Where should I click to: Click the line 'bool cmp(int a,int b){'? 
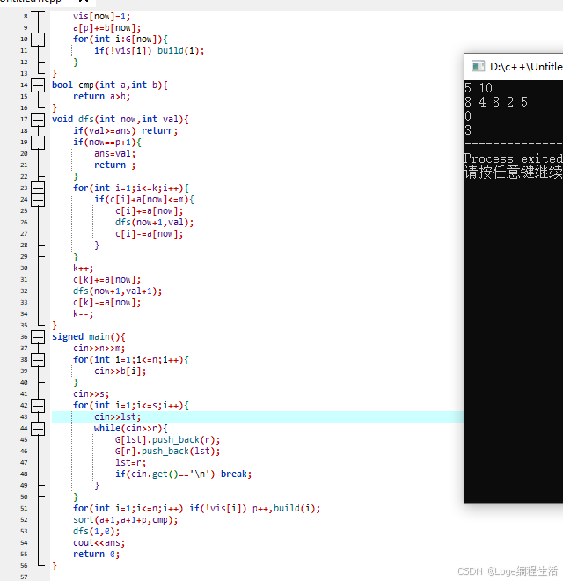click(110, 85)
